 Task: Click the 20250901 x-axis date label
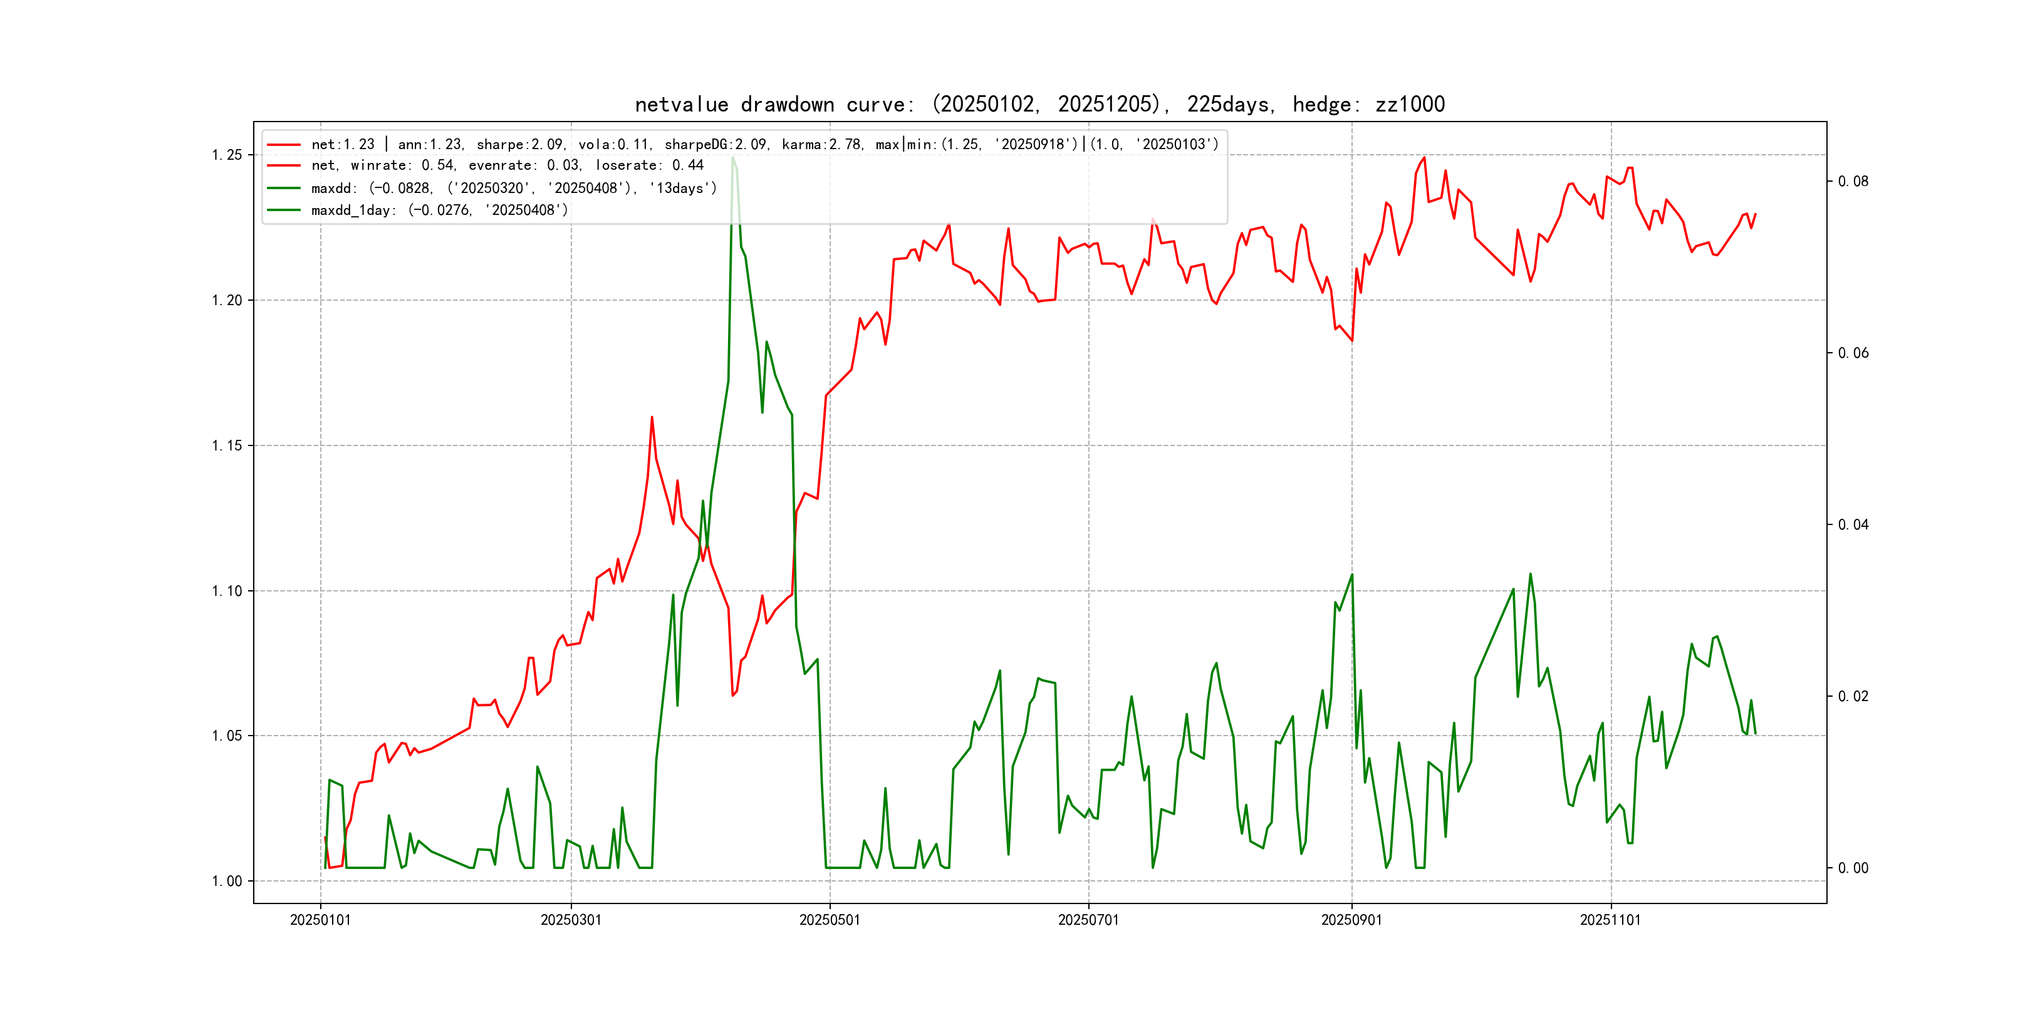[1351, 920]
